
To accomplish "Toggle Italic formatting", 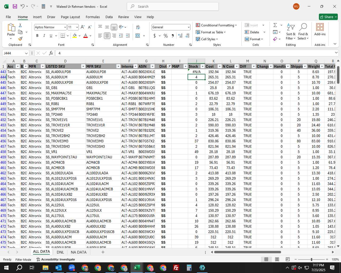I will click(44, 36).
